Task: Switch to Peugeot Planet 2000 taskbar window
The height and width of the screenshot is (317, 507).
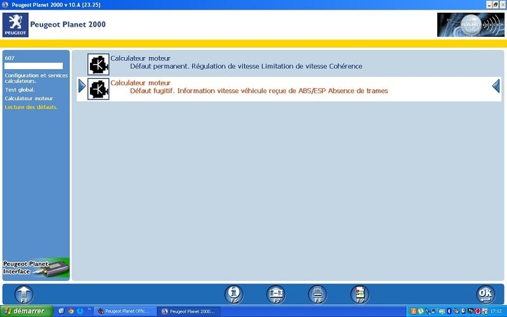Action: [189, 311]
